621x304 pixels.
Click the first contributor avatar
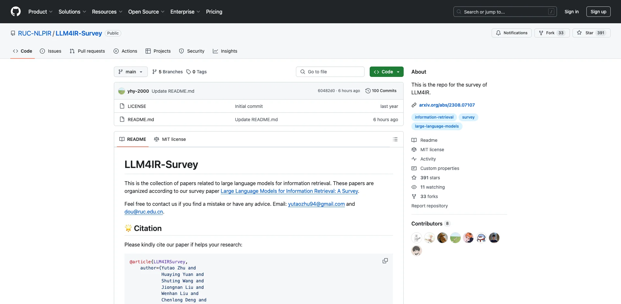[417, 238]
